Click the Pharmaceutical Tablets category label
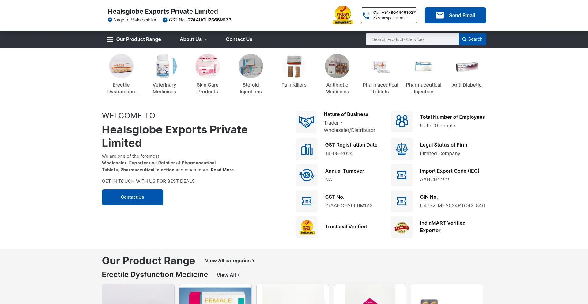The height and width of the screenshot is (304, 588). [380, 88]
